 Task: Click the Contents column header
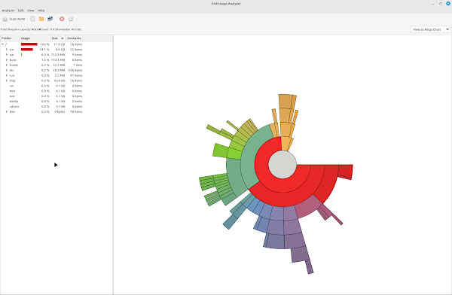75,38
